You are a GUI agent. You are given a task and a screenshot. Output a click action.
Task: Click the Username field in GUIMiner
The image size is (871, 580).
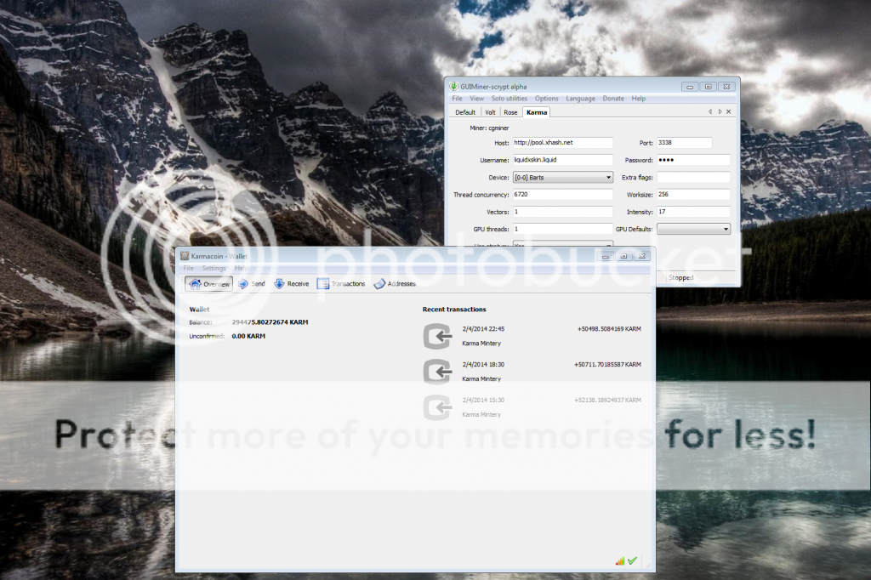pyautogui.click(x=563, y=160)
